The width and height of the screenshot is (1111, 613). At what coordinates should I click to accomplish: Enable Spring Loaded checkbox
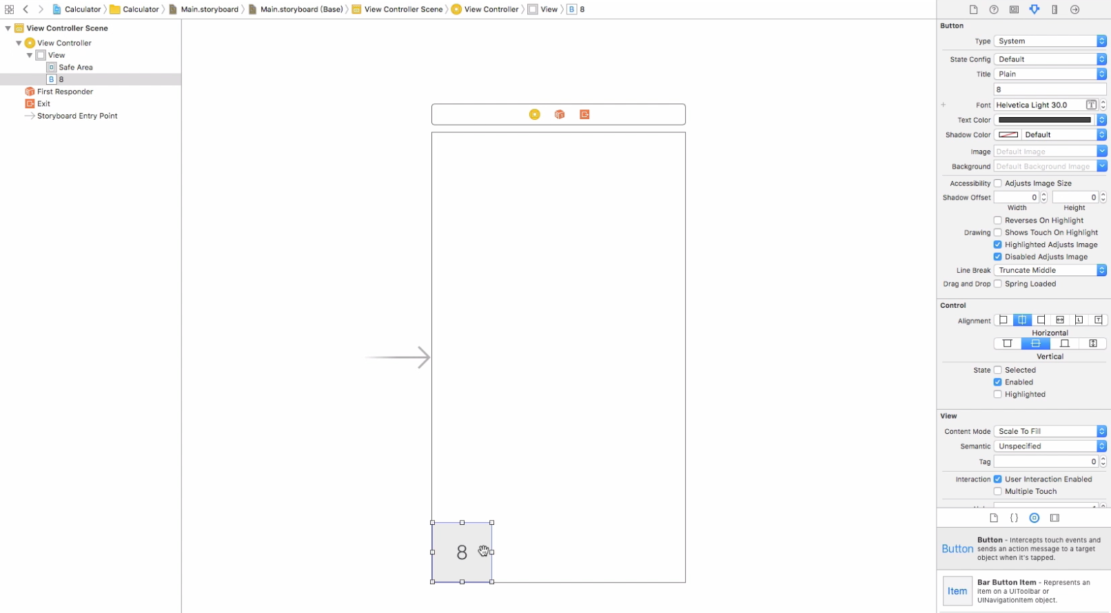coord(997,284)
